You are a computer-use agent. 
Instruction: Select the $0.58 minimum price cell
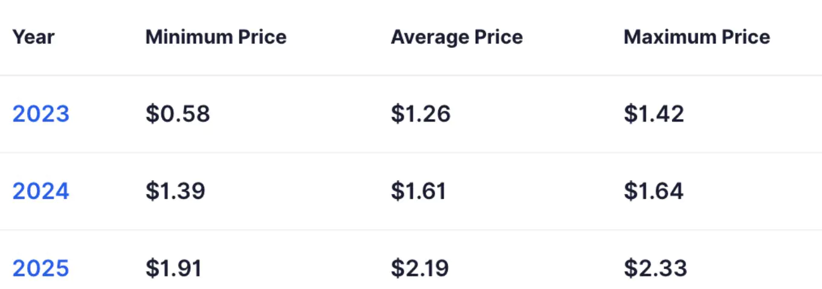pos(178,114)
